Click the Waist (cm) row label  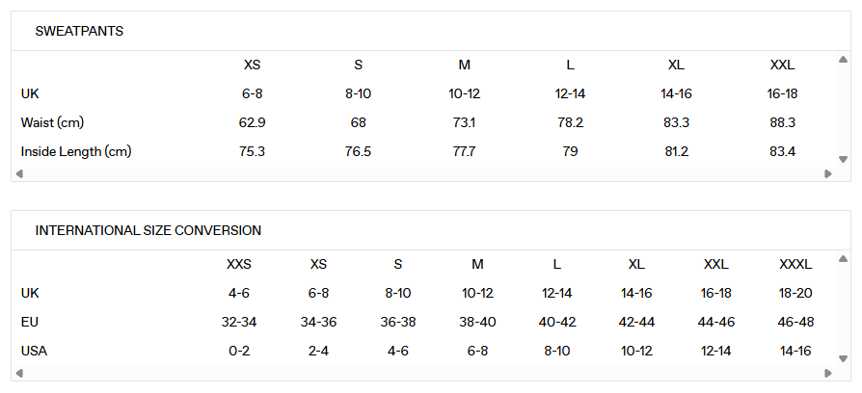coord(53,123)
